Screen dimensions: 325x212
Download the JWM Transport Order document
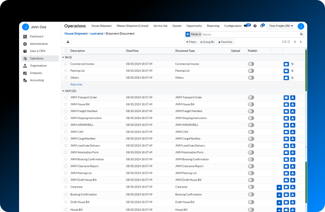point(292,97)
